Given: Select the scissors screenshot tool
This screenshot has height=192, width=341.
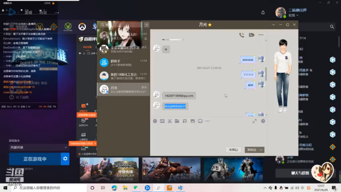Looking at the screenshot, I should click(x=169, y=121).
